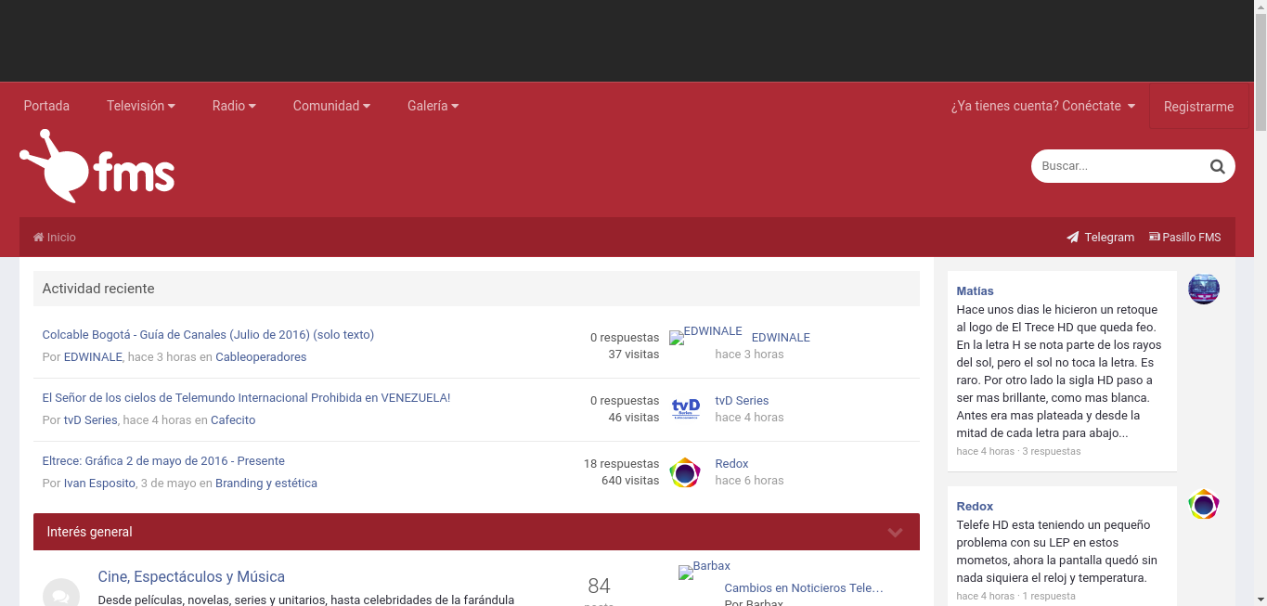Click Registrarme button
Viewport: 1267px width, 606px height.
click(x=1198, y=107)
